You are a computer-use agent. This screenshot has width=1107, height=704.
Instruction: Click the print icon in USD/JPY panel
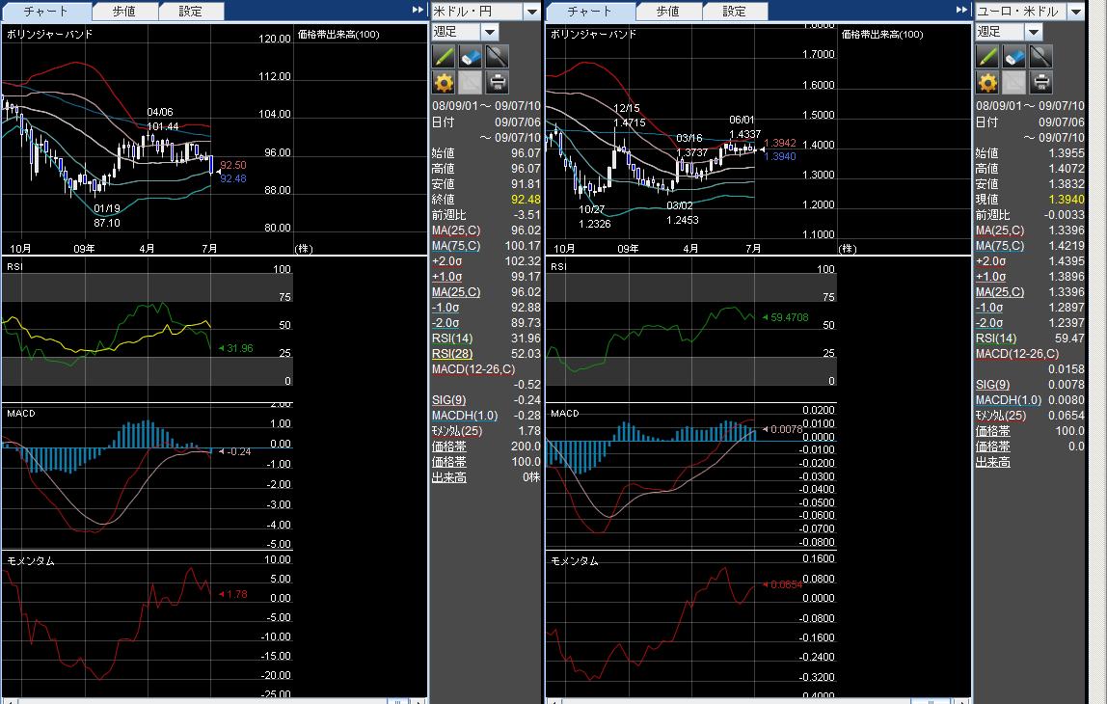(x=497, y=82)
